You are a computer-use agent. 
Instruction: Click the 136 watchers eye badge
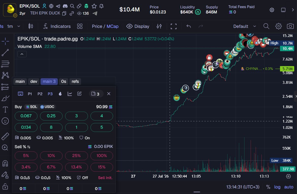83,13
